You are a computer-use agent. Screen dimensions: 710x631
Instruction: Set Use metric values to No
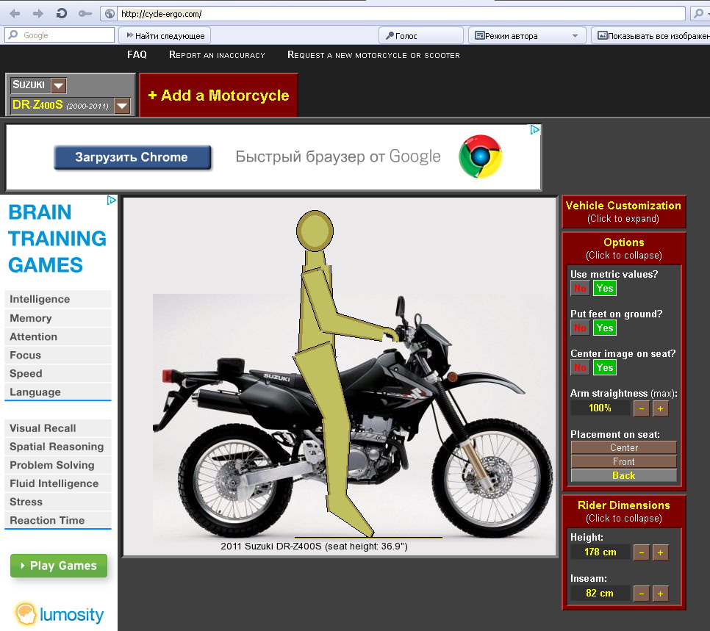(580, 288)
